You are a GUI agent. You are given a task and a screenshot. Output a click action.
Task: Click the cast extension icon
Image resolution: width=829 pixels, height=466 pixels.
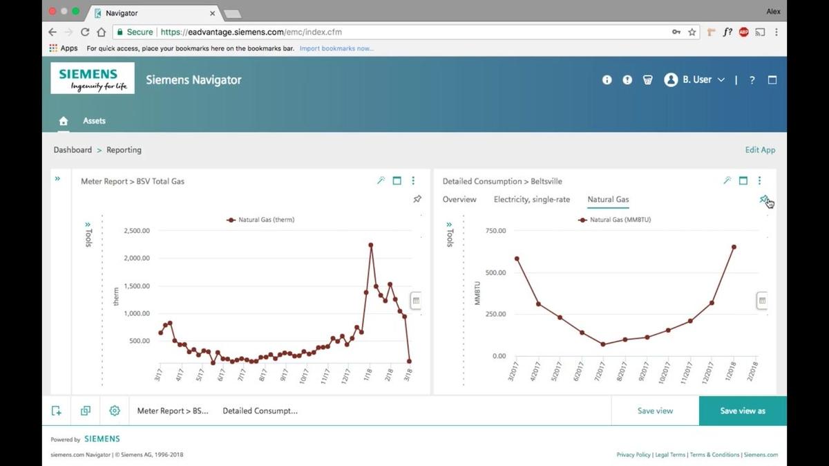760,32
